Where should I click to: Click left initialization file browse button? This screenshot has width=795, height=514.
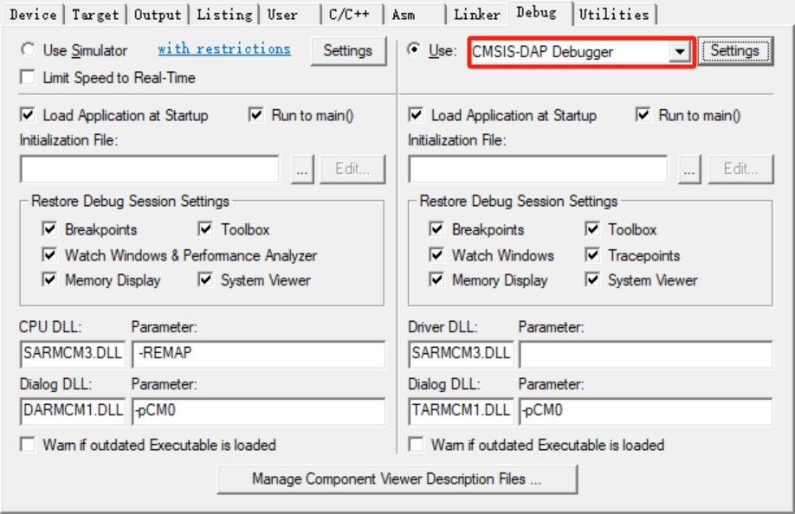[302, 170]
